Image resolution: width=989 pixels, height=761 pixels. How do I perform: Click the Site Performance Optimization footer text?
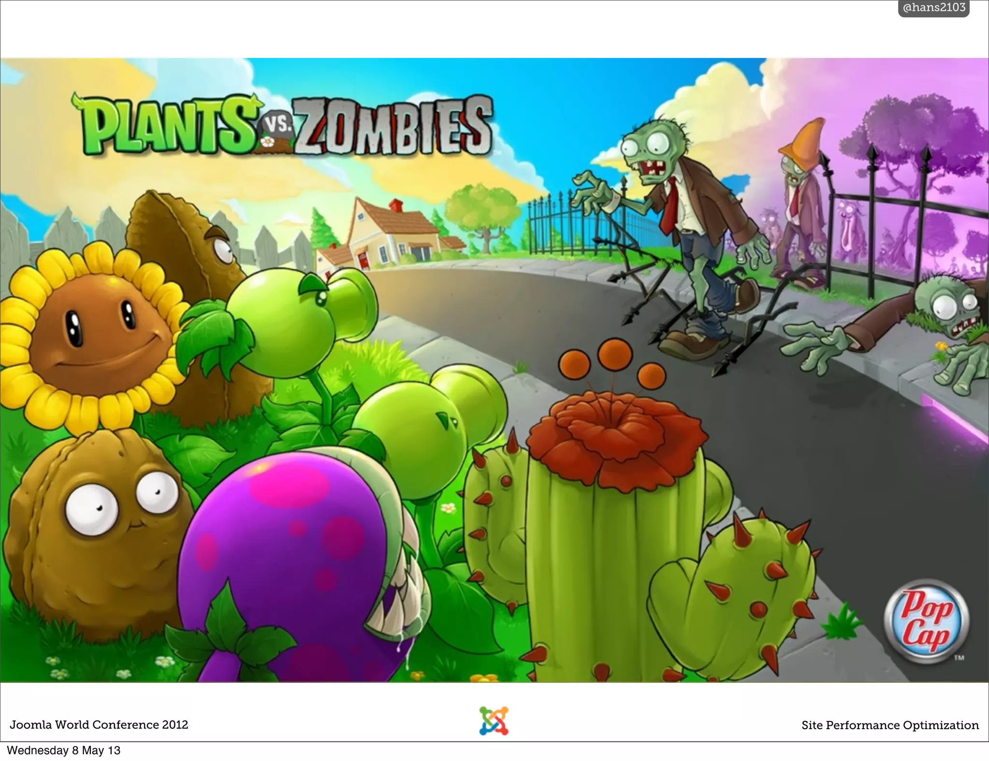click(890, 725)
